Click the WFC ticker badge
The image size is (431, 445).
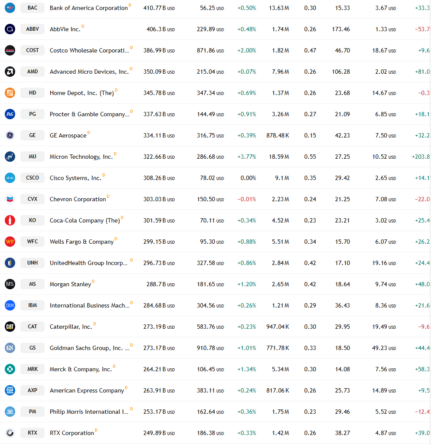[x=32, y=242]
